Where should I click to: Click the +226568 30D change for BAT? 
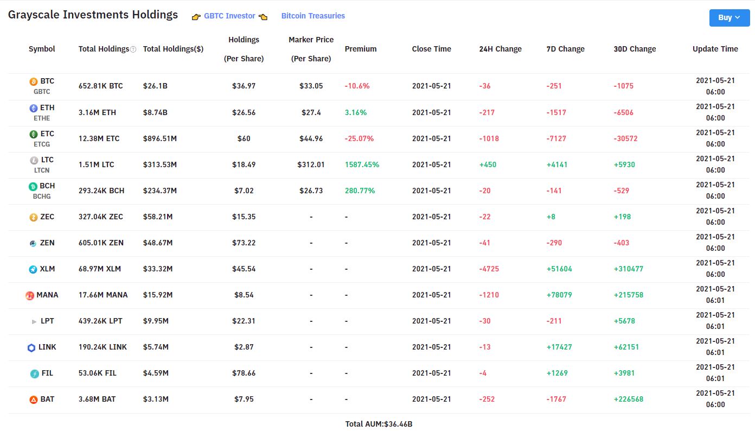pos(629,399)
